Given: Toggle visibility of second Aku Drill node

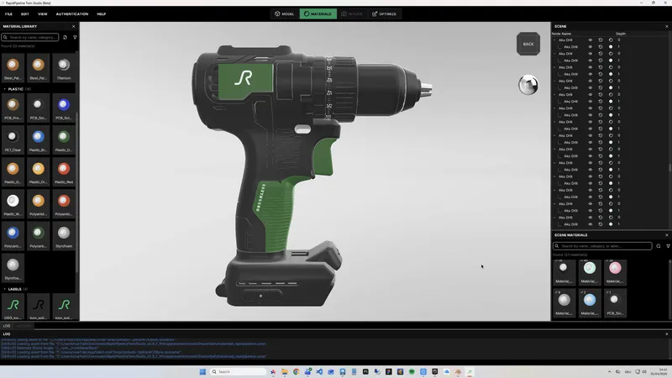Looking at the screenshot, I should click(590, 46).
